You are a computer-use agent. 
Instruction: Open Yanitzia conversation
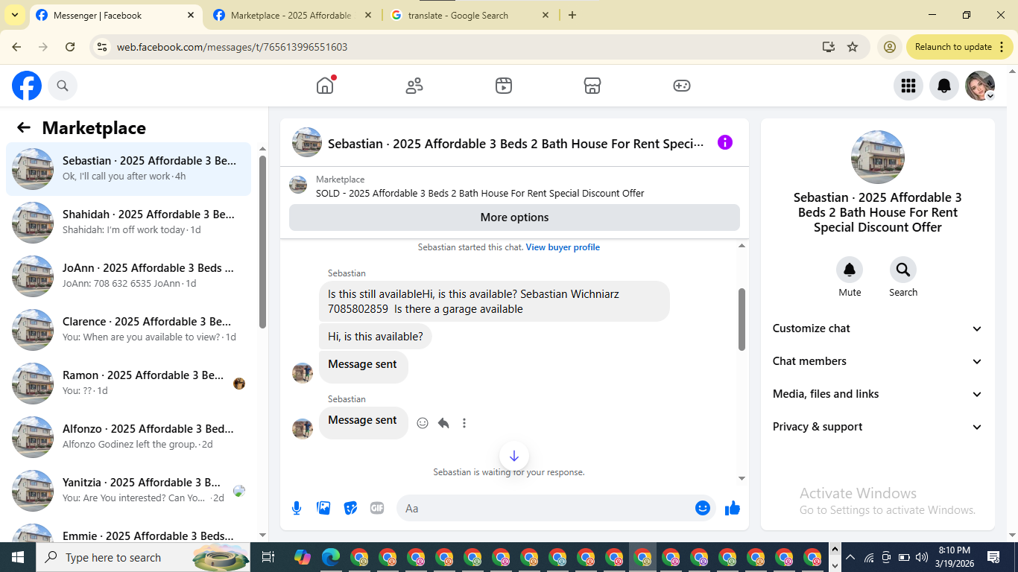128,491
